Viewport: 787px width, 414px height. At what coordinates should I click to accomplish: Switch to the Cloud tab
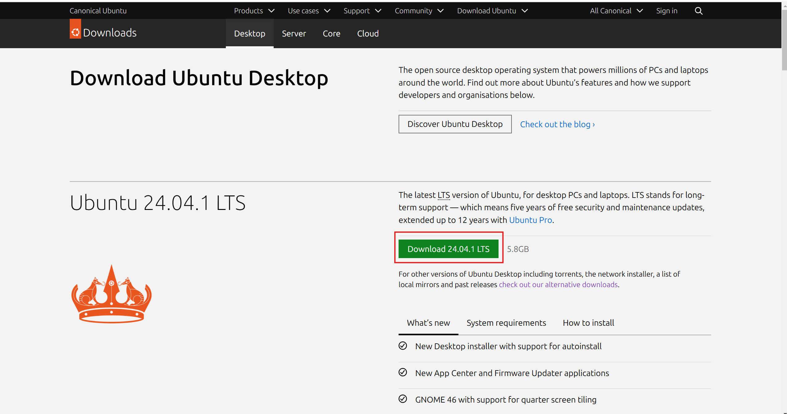(368, 34)
